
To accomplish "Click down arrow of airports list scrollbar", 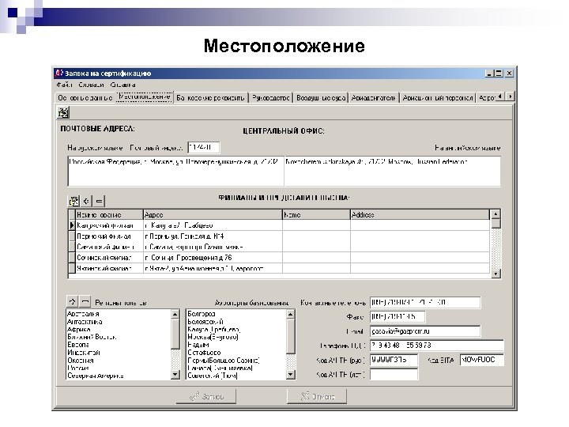I will 291,374.
